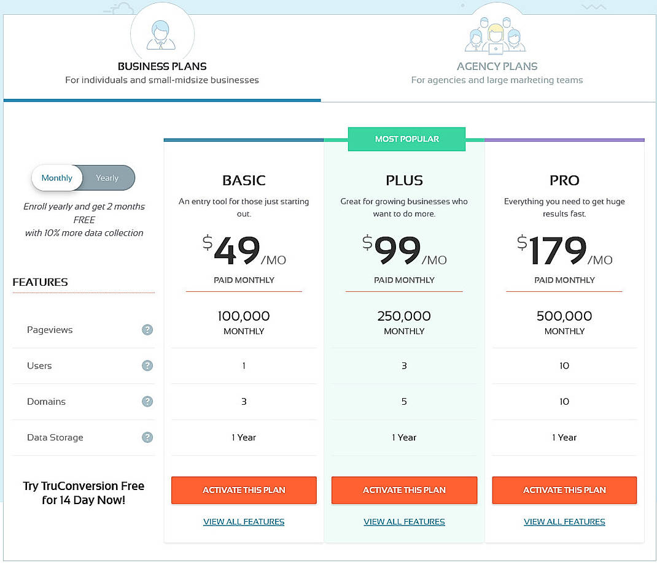Select the Business Plans tab
This screenshot has height=563, width=657.
click(162, 66)
